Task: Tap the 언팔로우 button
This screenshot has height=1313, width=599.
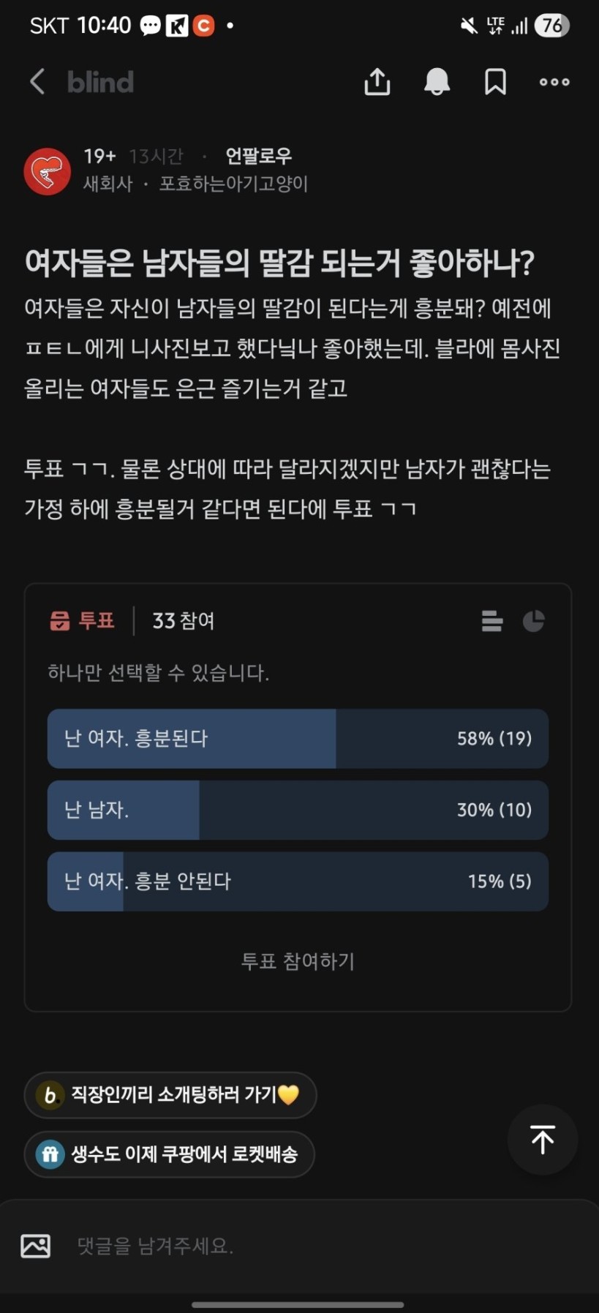Action: tap(258, 156)
